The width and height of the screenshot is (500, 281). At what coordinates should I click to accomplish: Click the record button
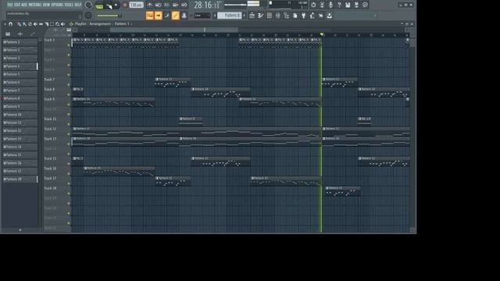125,5
